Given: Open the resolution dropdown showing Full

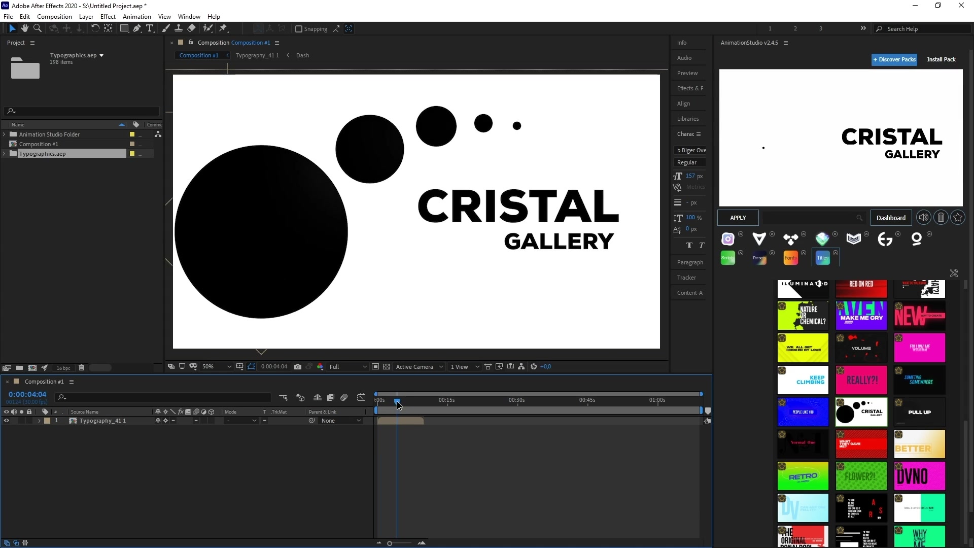Looking at the screenshot, I should [346, 367].
